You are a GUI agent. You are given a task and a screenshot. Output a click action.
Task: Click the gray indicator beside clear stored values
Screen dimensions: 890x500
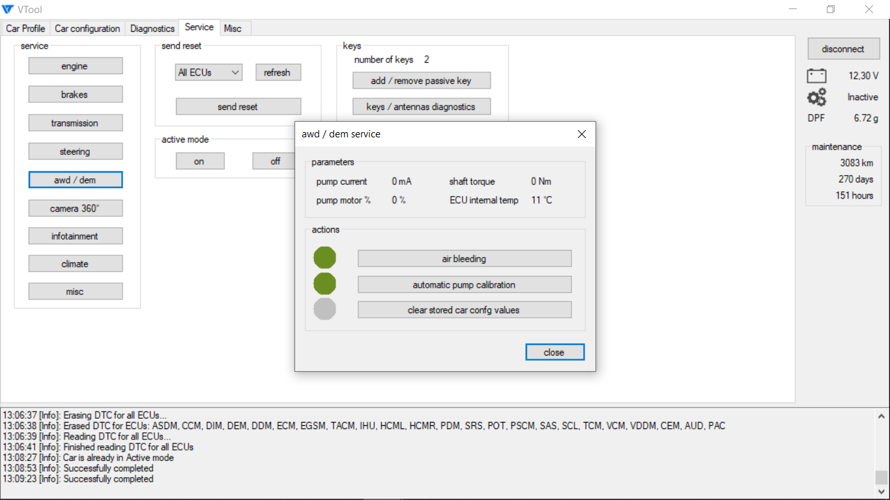point(324,309)
